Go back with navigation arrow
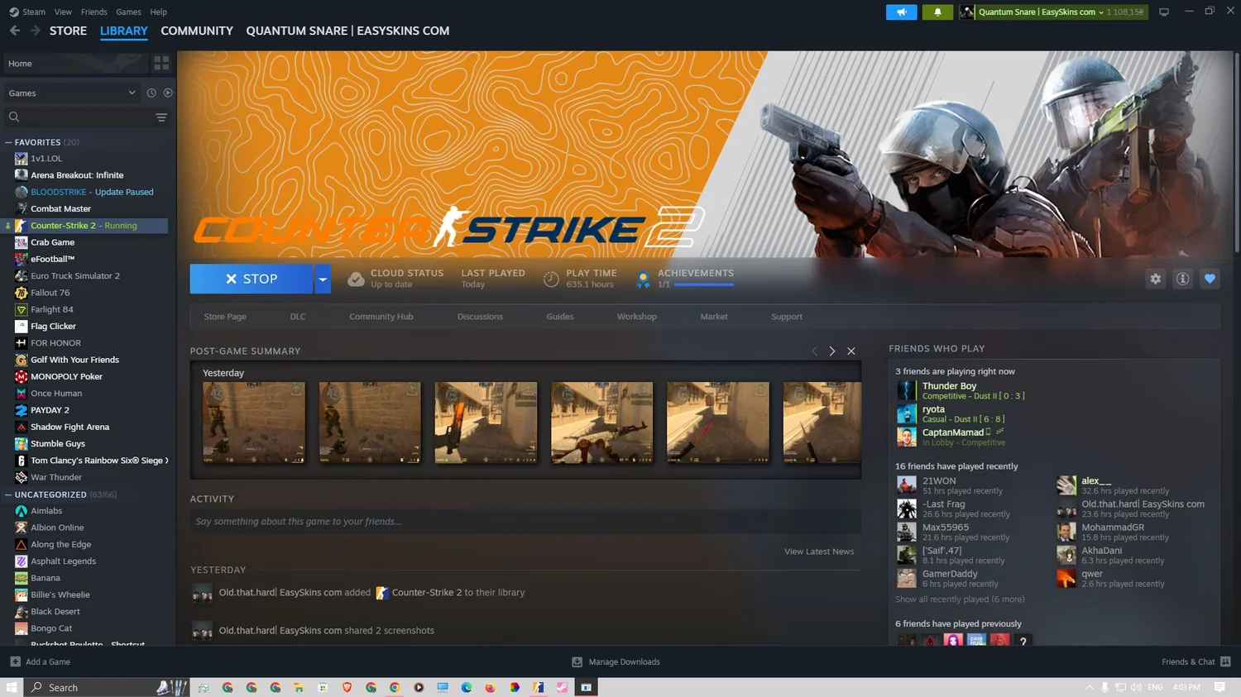 15,31
